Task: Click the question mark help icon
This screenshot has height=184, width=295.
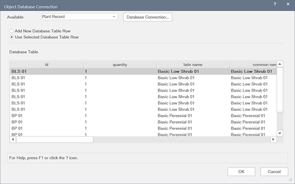Action: point(275,4)
